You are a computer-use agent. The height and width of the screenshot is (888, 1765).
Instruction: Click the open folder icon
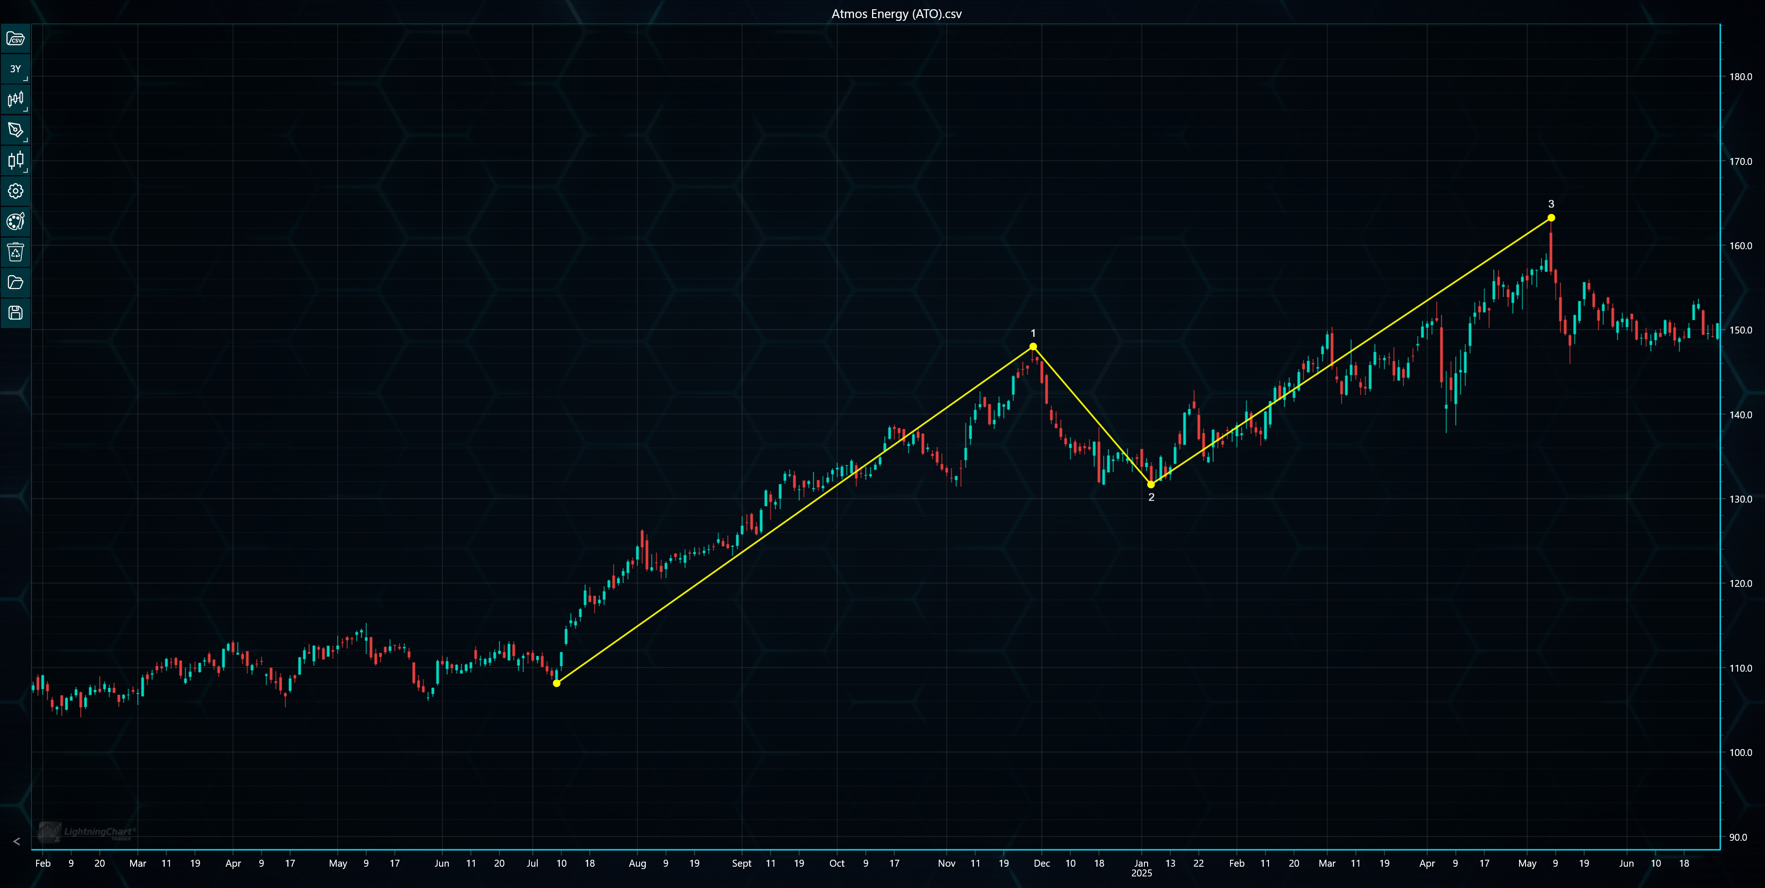[x=15, y=282]
